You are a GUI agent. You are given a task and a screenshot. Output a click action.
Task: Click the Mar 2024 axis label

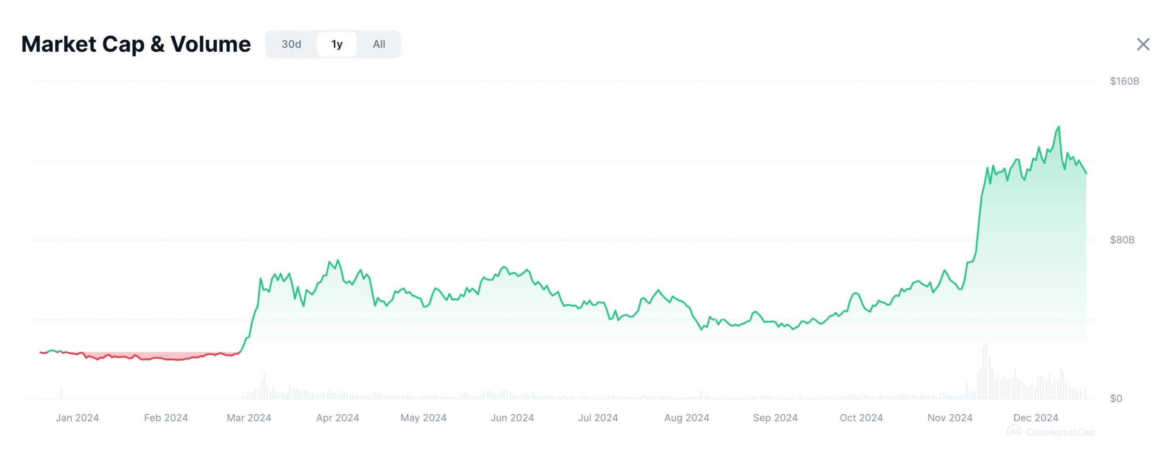click(249, 417)
